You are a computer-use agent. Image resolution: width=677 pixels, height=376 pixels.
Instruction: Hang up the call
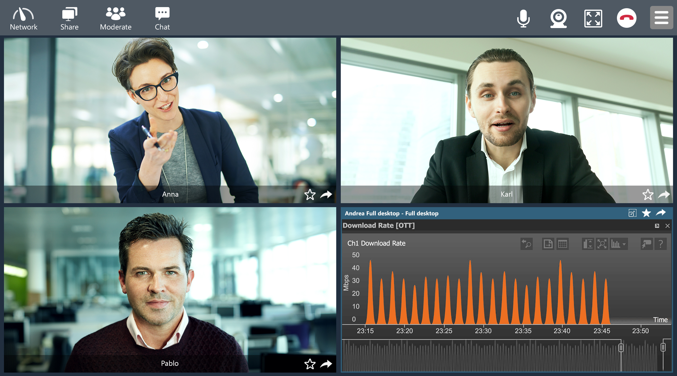[x=627, y=18]
